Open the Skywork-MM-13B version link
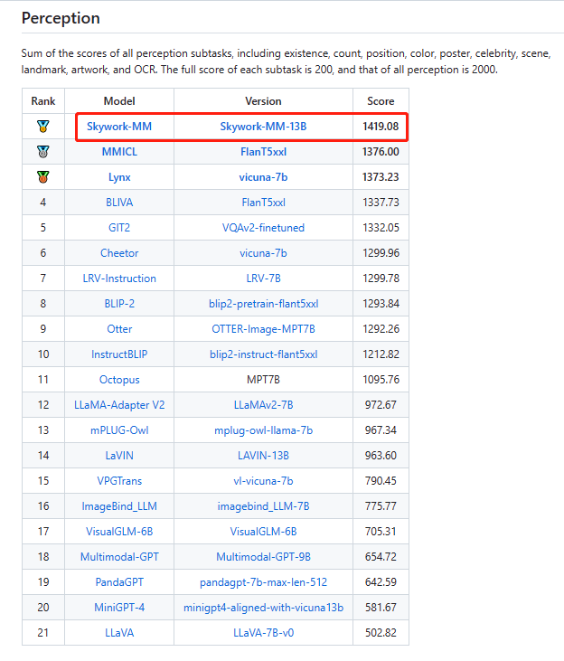Screen dimensions: 564x661 point(263,127)
